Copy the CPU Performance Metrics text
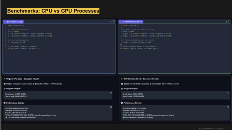Image resolution: width=232 pixels, height=130 pixels. tap(111, 107)
